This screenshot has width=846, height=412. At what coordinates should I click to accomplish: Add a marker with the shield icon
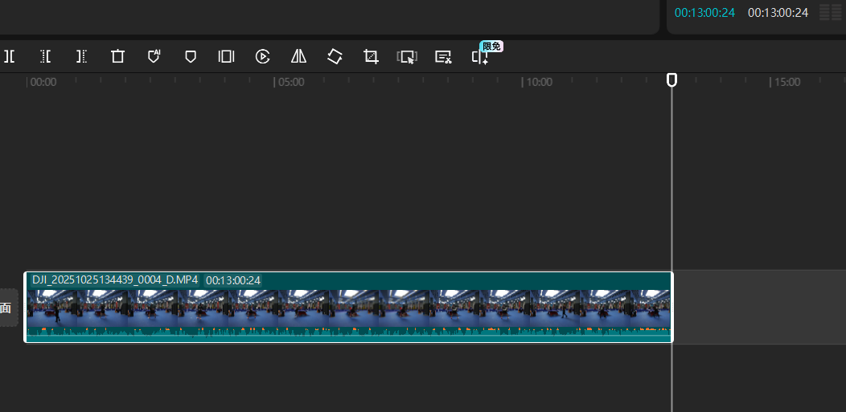[x=191, y=56]
